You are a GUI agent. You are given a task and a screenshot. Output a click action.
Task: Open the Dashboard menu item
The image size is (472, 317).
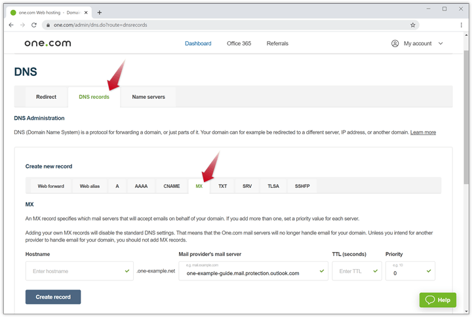(198, 44)
